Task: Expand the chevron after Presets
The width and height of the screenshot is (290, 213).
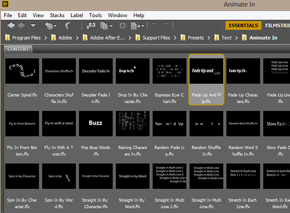Action: (209, 38)
